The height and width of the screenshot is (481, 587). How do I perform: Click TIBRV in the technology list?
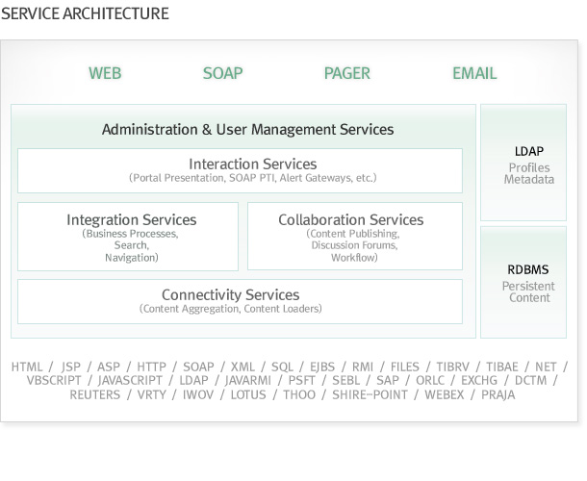452,367
